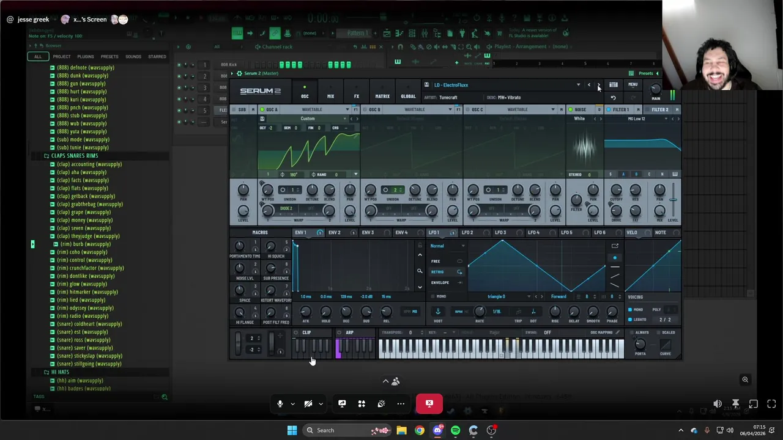
Task: Go to next Serum preset arrow
Action: [598, 86]
